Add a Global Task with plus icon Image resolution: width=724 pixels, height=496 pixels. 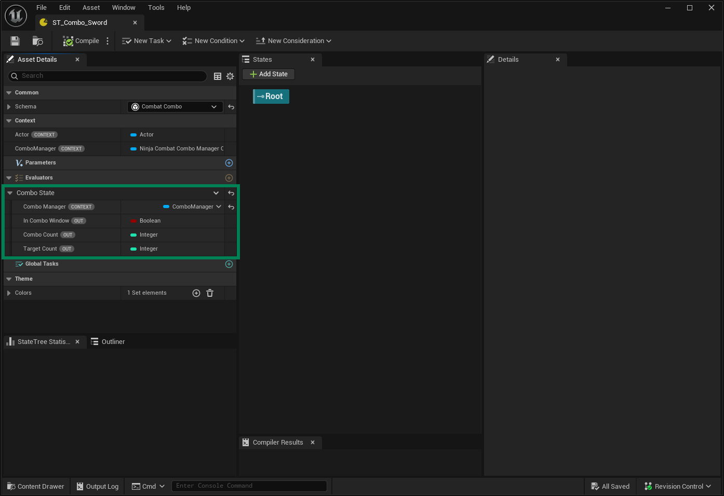(229, 264)
